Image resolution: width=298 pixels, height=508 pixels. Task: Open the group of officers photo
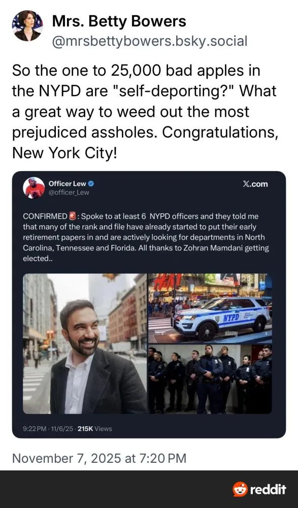click(x=210, y=379)
